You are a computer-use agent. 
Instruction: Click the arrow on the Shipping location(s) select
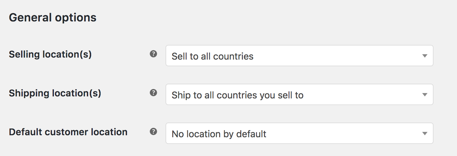(x=425, y=95)
